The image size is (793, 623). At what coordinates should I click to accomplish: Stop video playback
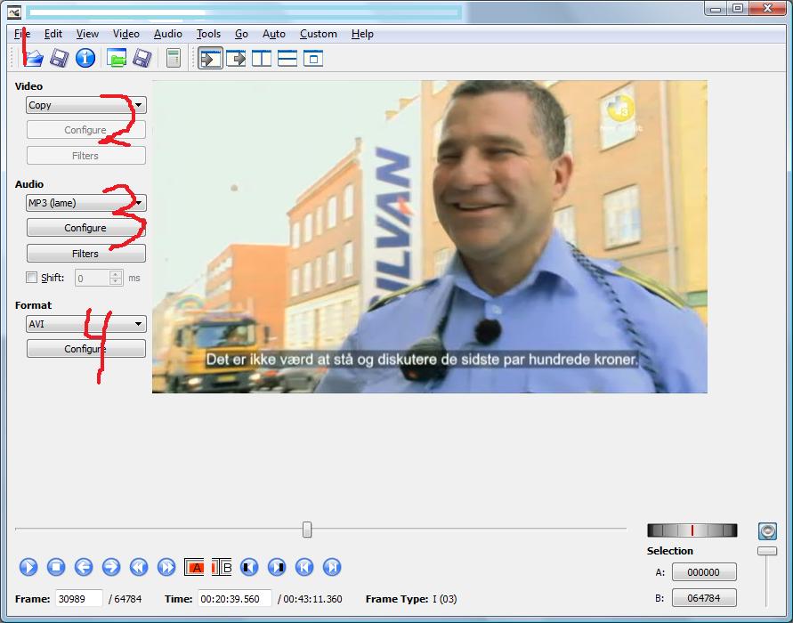(x=56, y=567)
